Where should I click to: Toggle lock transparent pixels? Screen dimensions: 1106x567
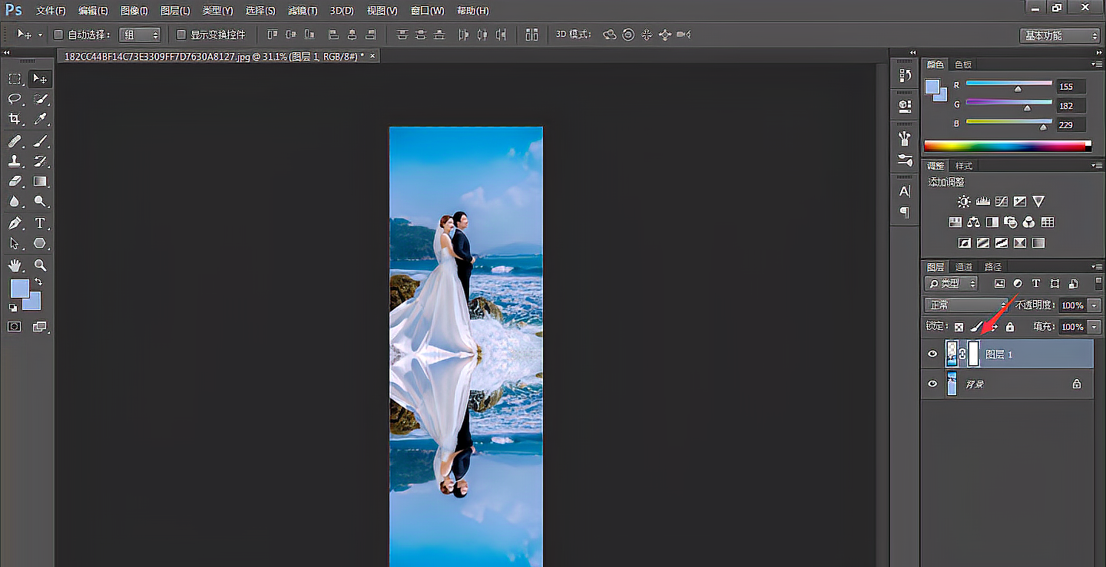pos(959,327)
